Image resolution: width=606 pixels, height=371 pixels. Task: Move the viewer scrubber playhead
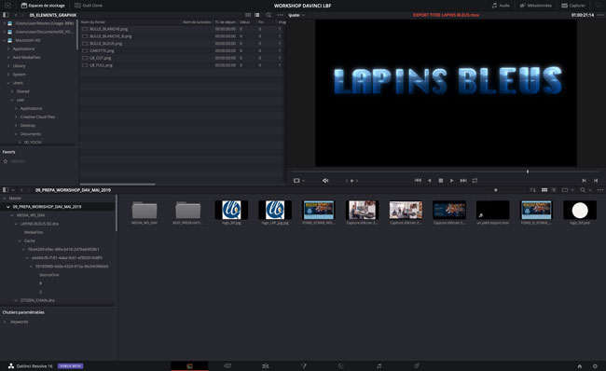(528, 172)
